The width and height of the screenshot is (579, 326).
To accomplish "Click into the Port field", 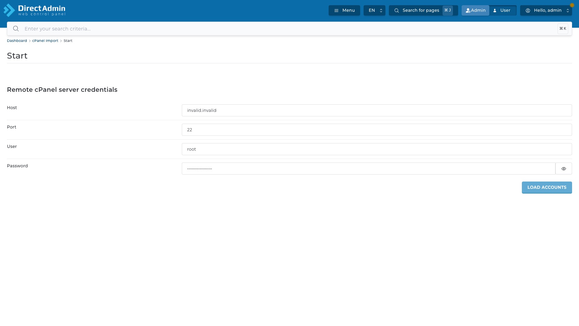I will (x=377, y=130).
